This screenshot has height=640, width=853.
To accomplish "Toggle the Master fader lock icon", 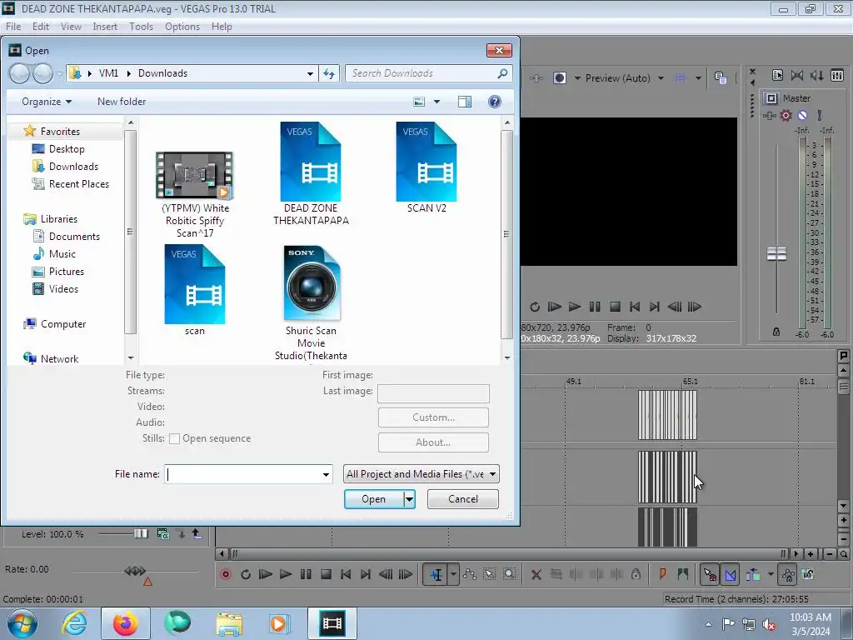I will (x=776, y=332).
